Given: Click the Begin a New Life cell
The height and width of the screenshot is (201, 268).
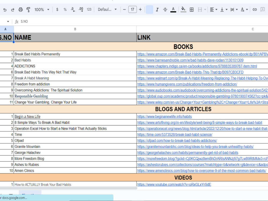Looking at the screenshot, I should point(75,117).
